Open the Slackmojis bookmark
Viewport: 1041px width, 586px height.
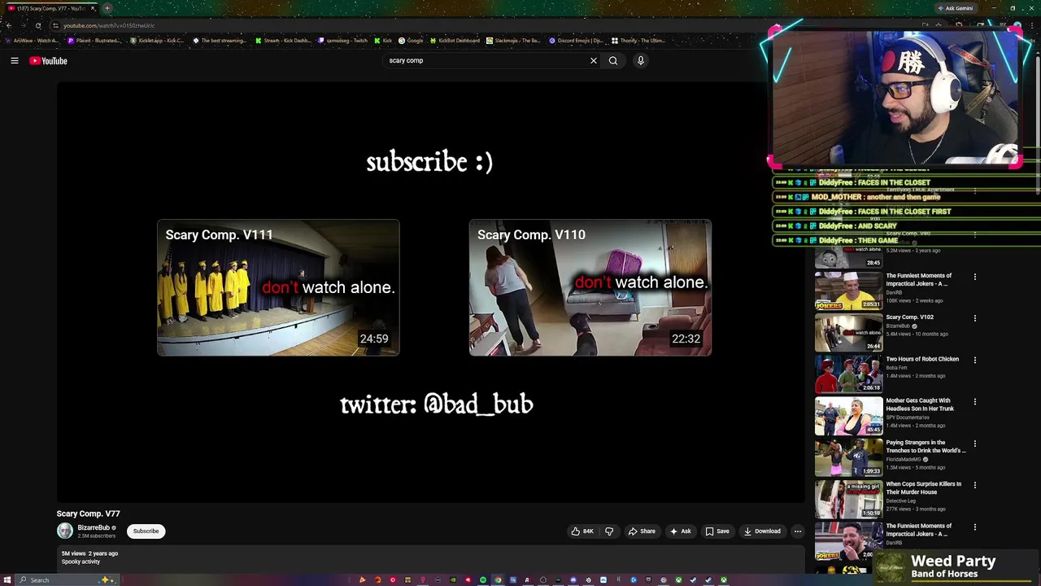click(513, 41)
